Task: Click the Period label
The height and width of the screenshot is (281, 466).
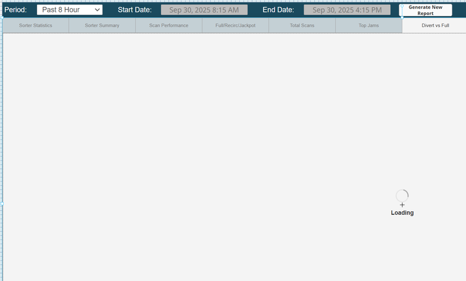Action: [x=15, y=10]
